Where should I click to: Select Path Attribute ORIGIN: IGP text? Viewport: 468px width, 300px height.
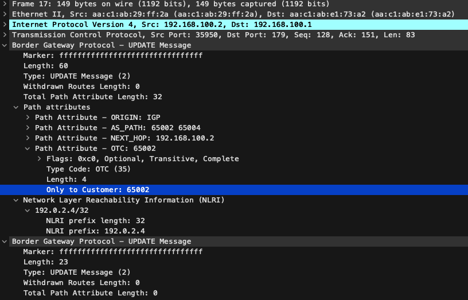tap(97, 118)
